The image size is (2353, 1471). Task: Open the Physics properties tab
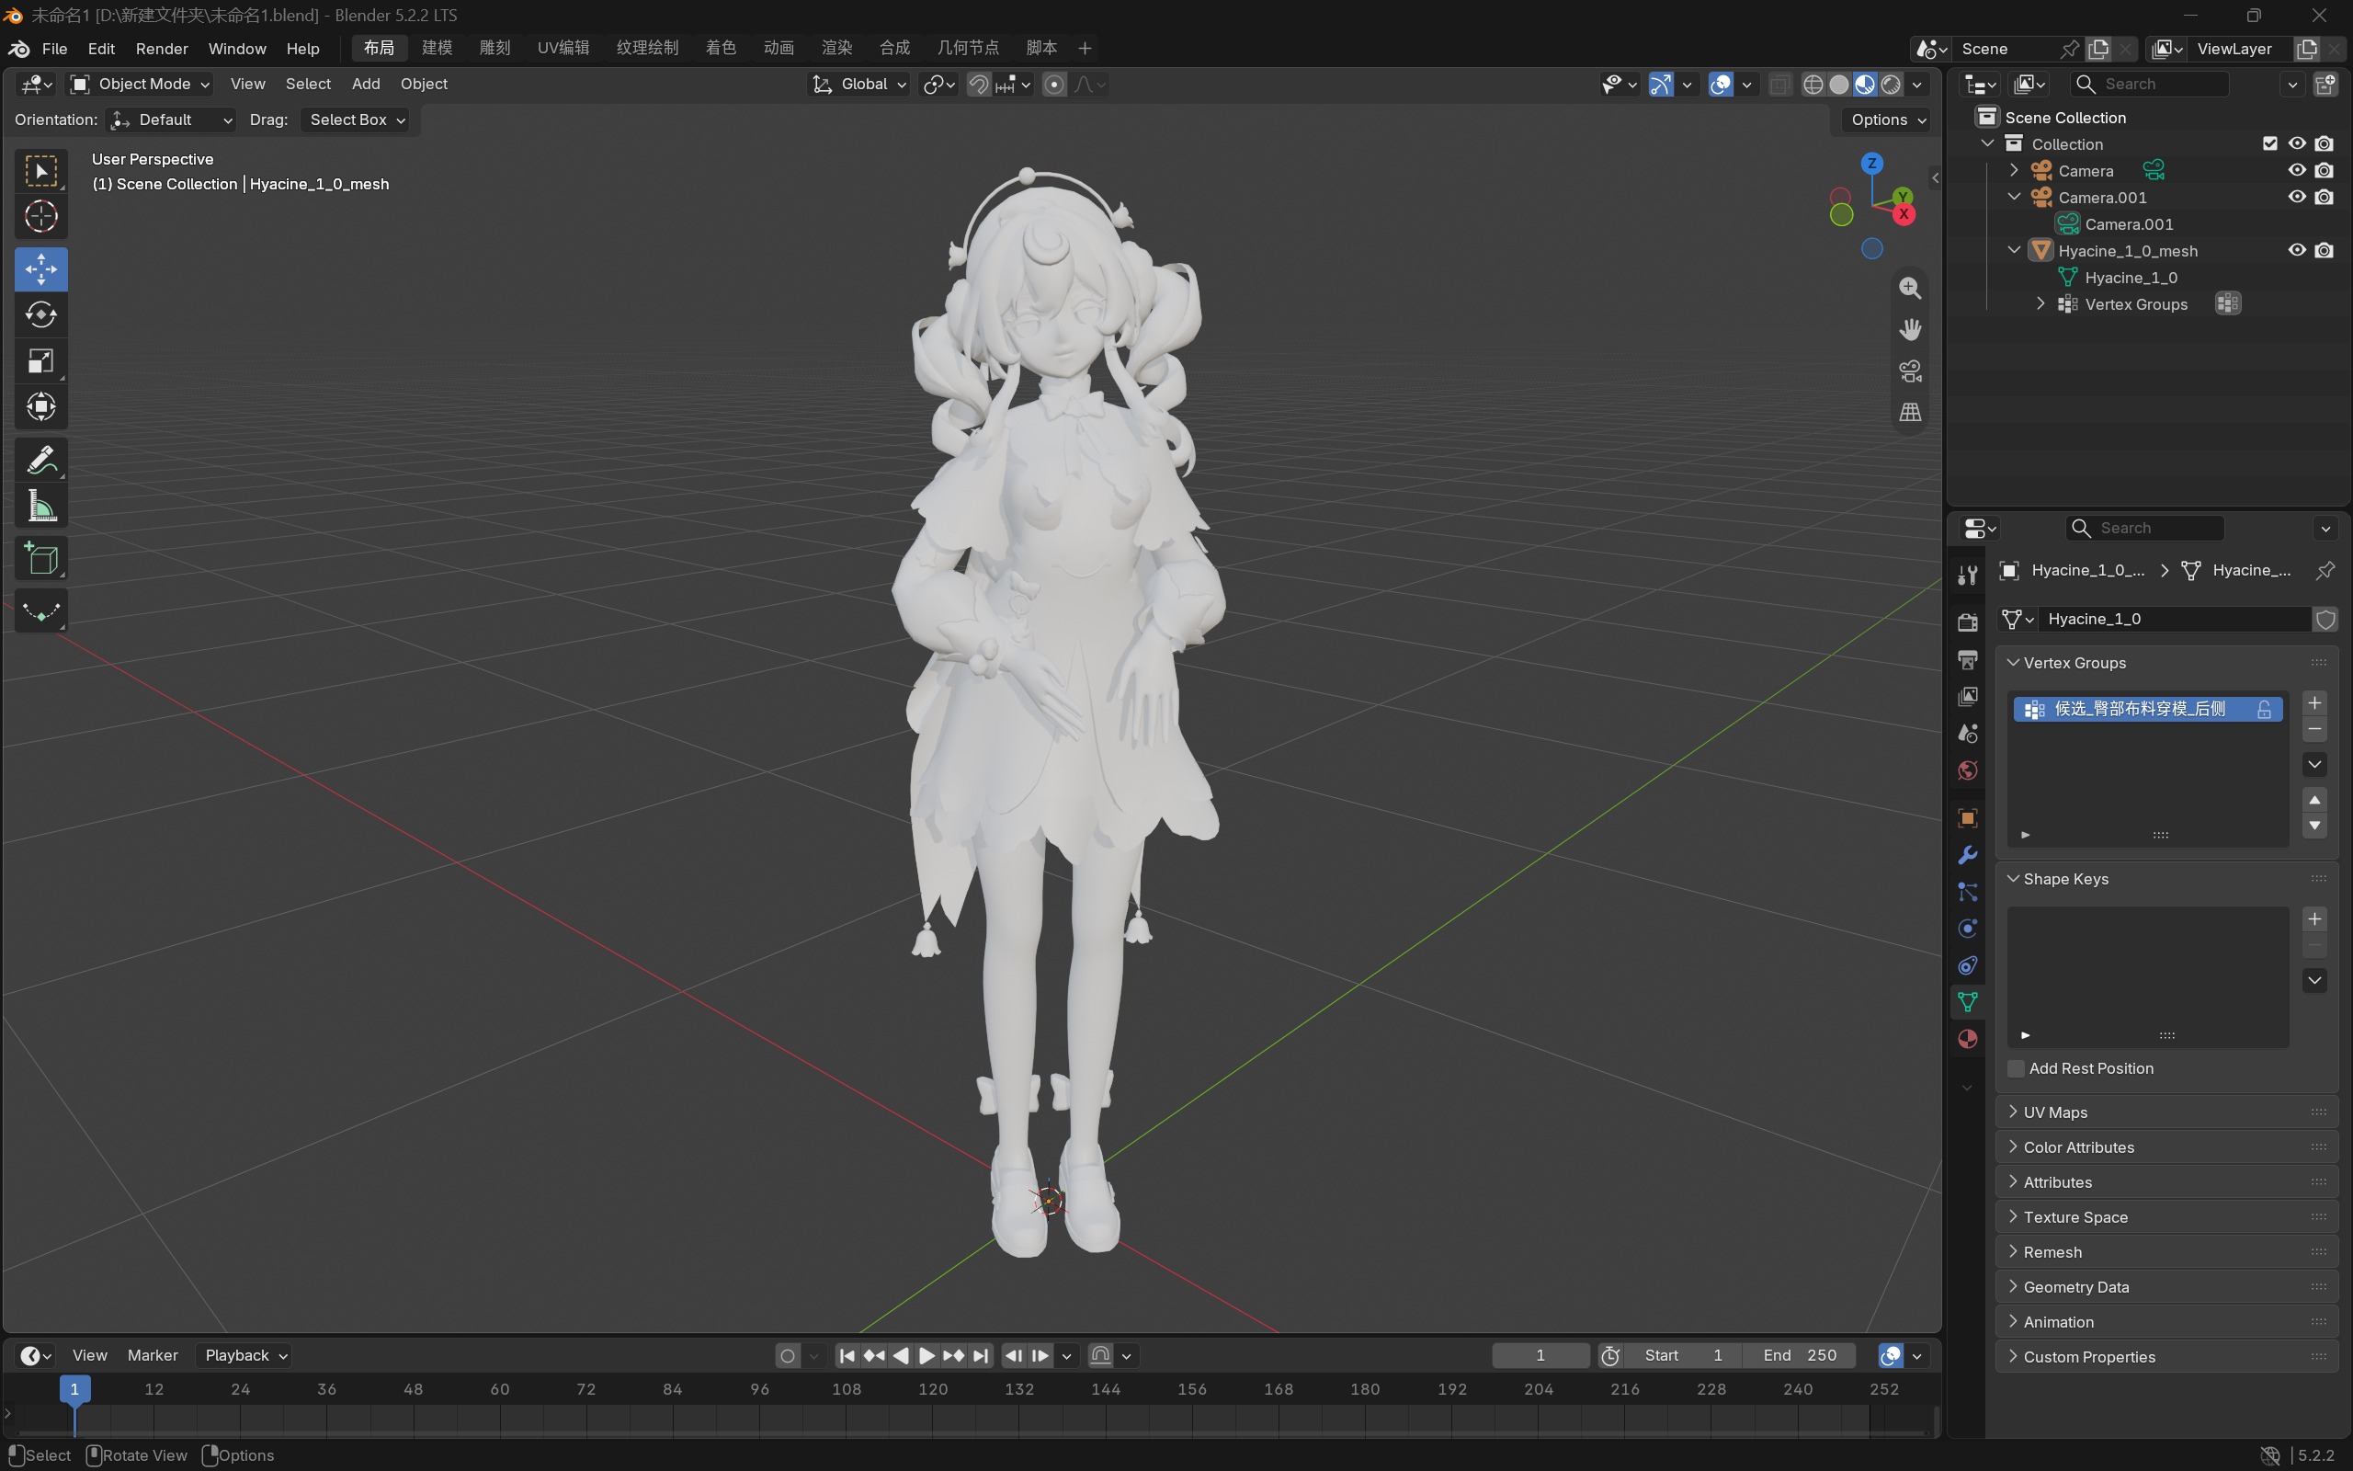(1967, 929)
